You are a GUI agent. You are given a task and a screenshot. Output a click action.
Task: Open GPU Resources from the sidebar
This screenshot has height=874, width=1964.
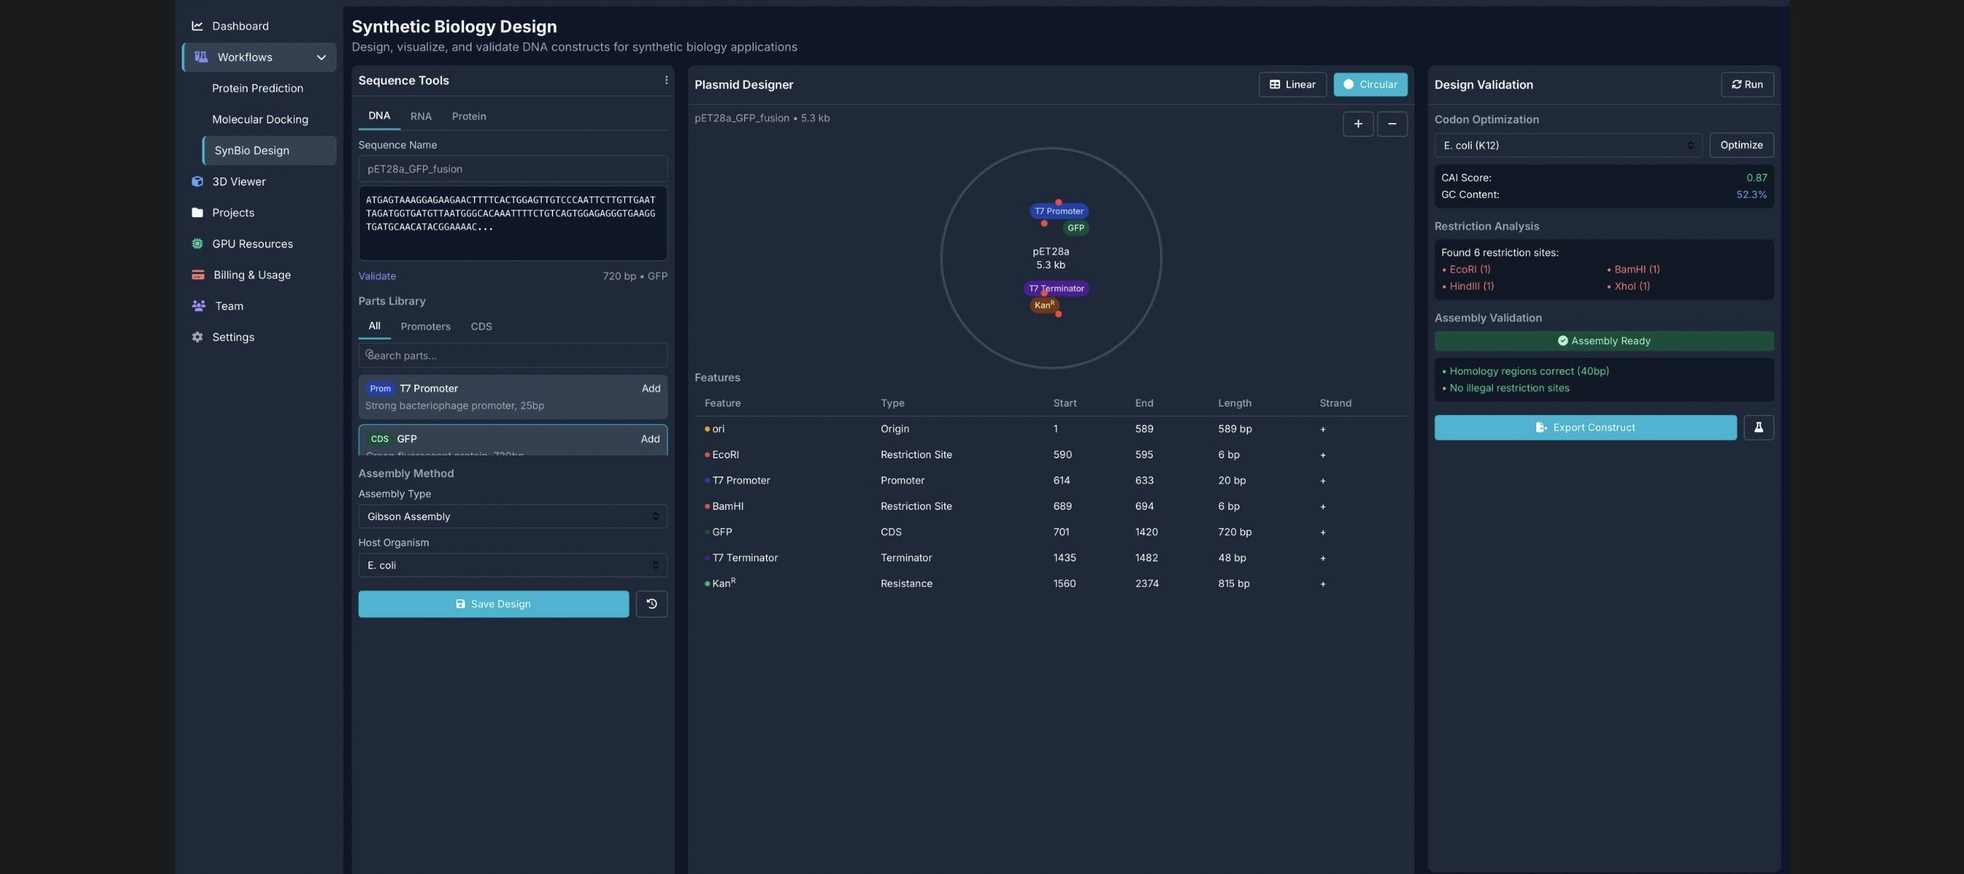pos(252,244)
